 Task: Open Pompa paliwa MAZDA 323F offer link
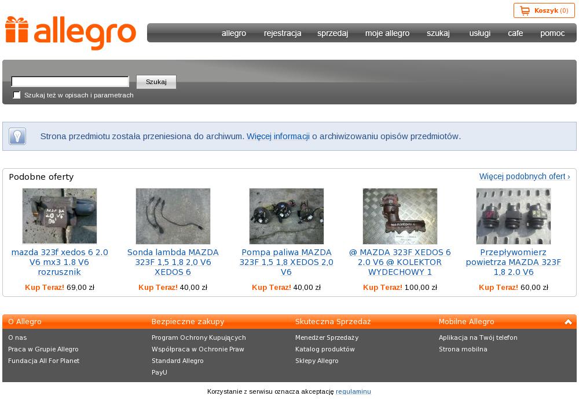pos(286,262)
